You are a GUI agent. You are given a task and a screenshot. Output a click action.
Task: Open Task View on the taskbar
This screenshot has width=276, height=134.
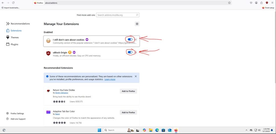coord(138,130)
